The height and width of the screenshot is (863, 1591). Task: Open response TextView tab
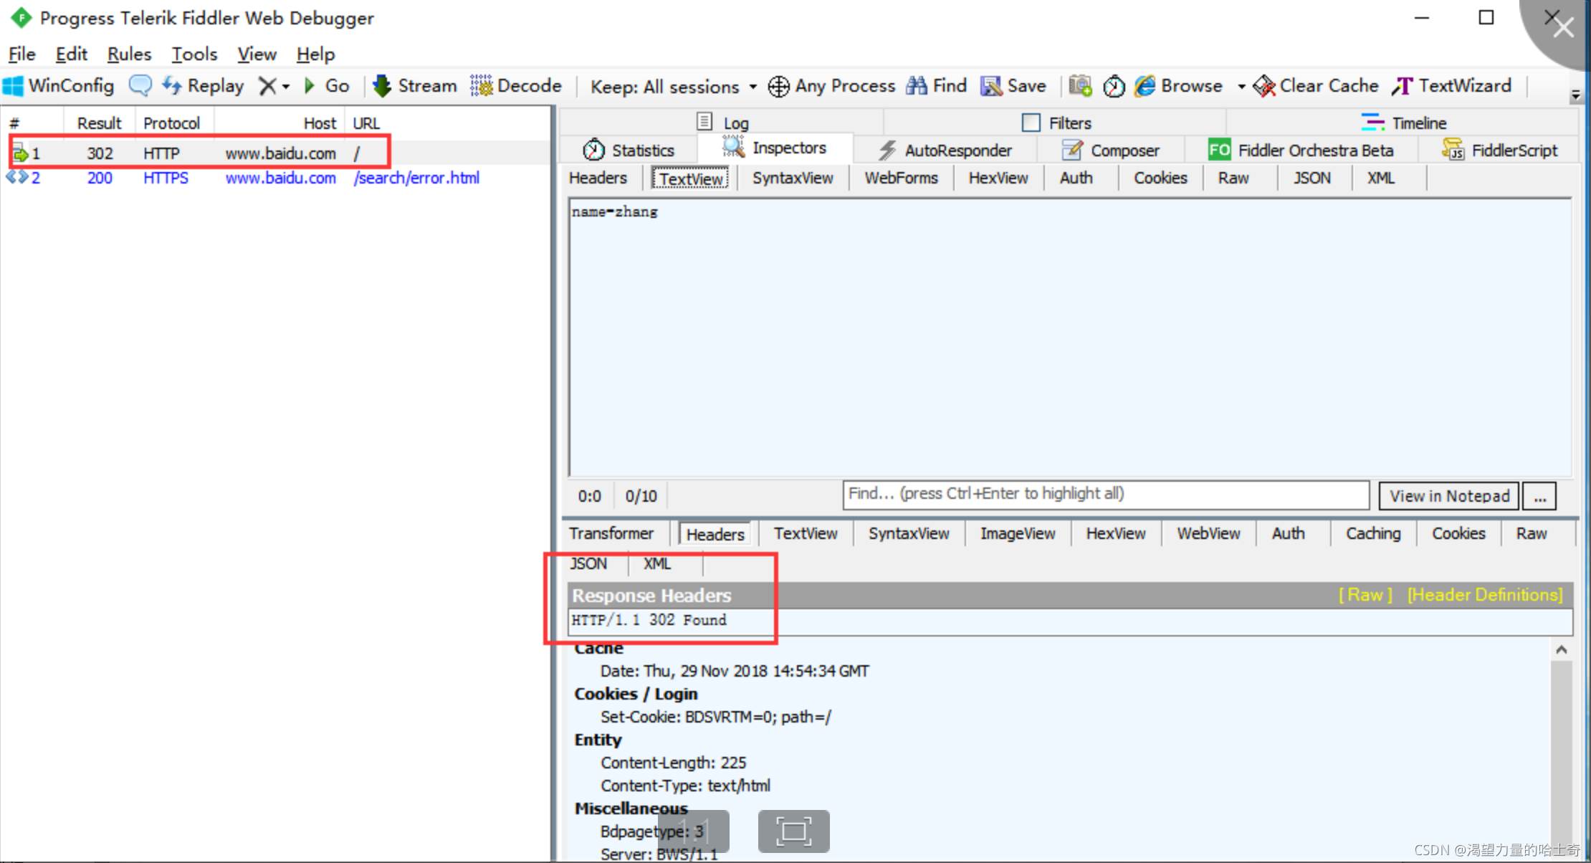click(x=806, y=533)
